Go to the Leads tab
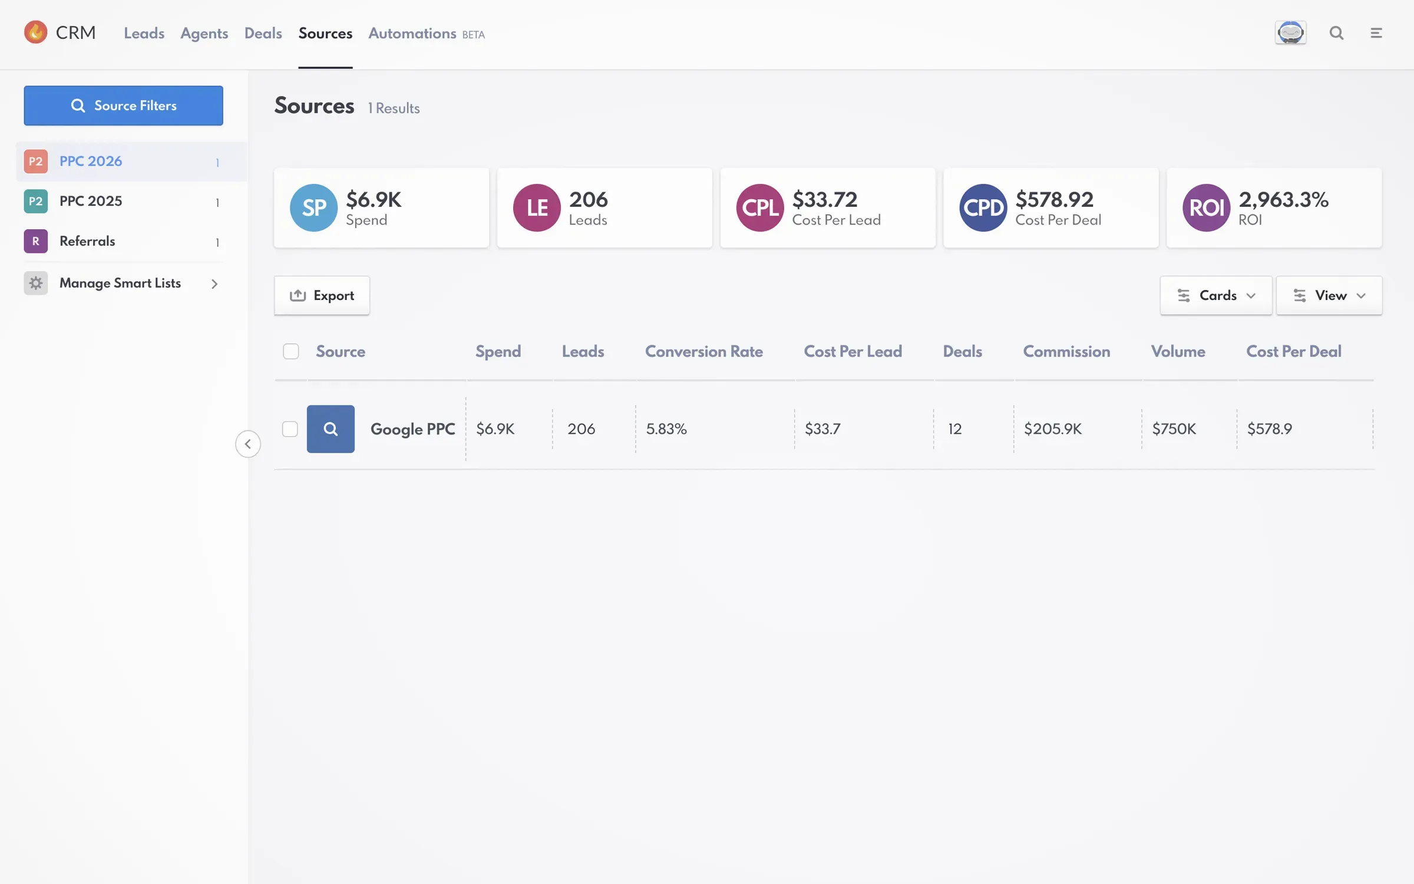 144,34
